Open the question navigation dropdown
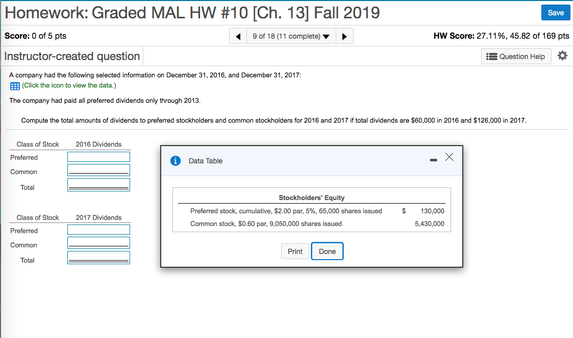573x338 pixels. [x=291, y=36]
